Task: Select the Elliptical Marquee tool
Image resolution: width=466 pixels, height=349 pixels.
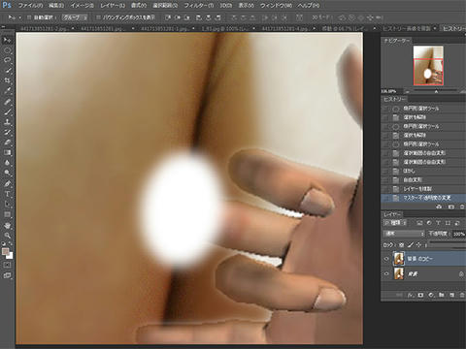Action: coord(7,50)
